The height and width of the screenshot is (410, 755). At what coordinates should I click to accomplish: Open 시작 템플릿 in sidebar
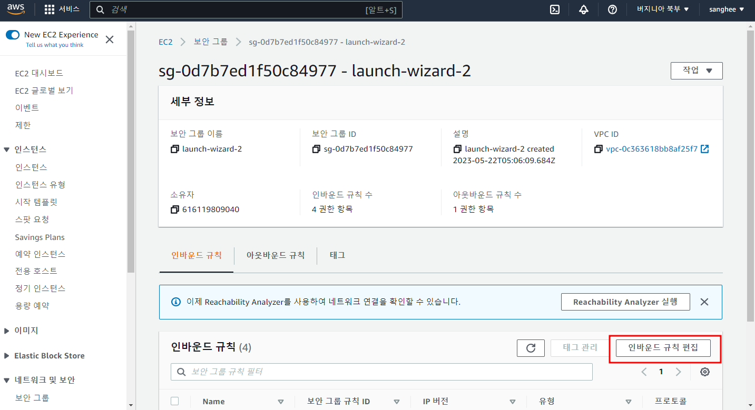(36, 202)
